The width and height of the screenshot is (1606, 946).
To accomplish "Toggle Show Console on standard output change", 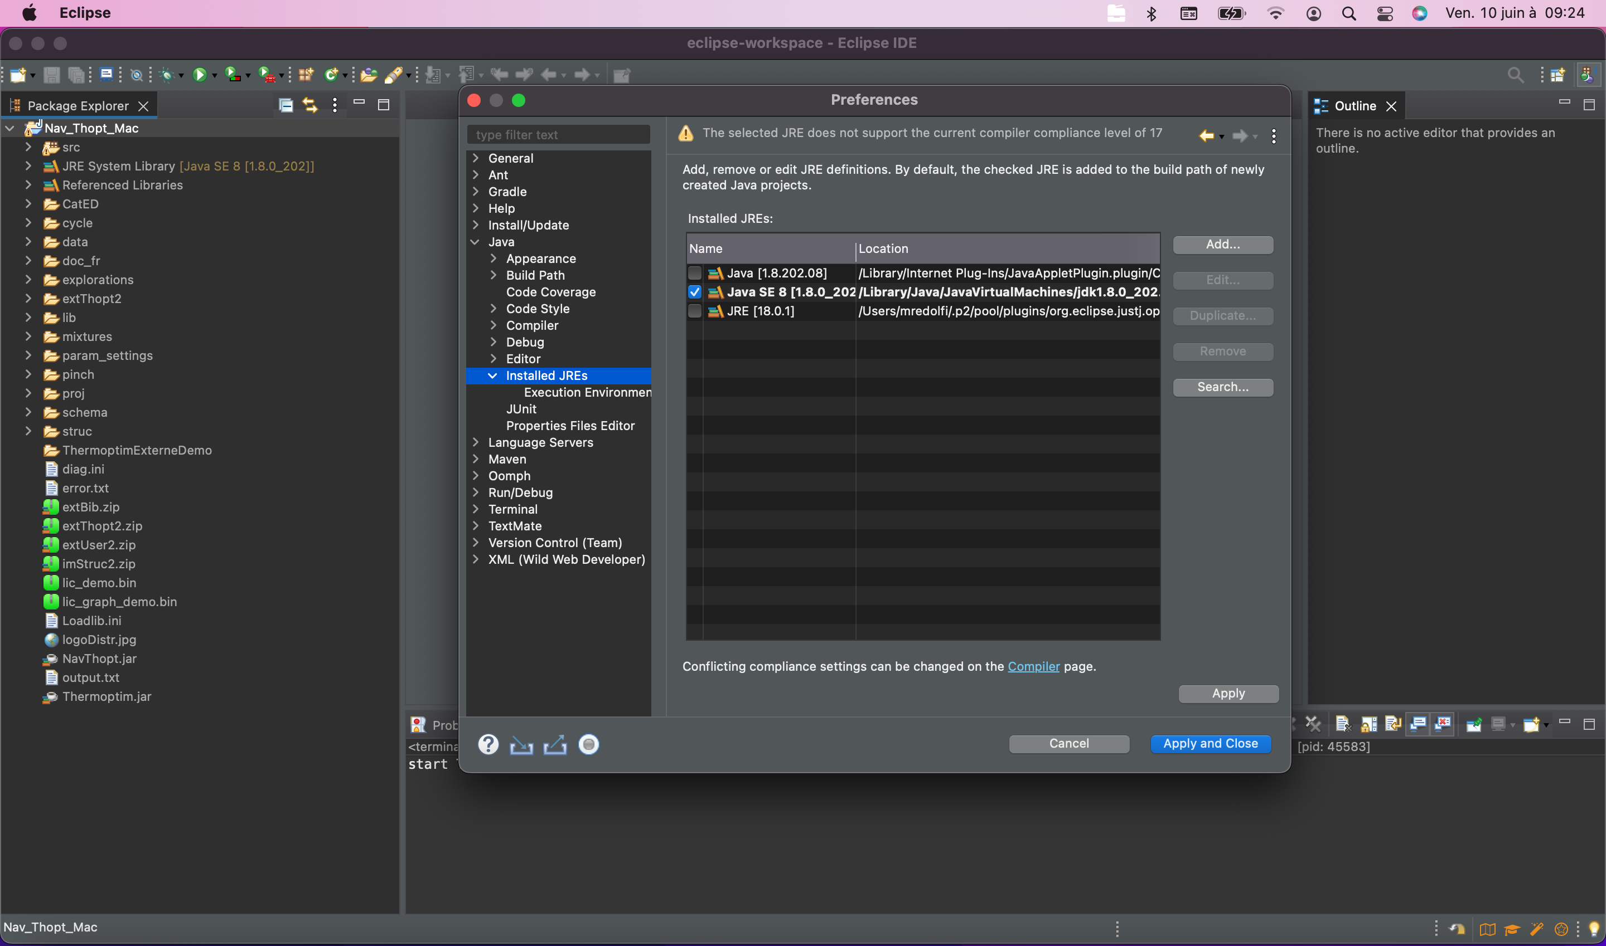I will (1418, 724).
